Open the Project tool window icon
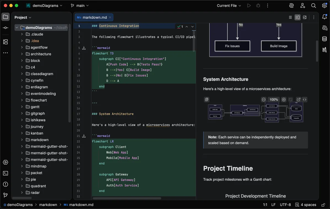This screenshot has width=330, height=209. pos(5,17)
